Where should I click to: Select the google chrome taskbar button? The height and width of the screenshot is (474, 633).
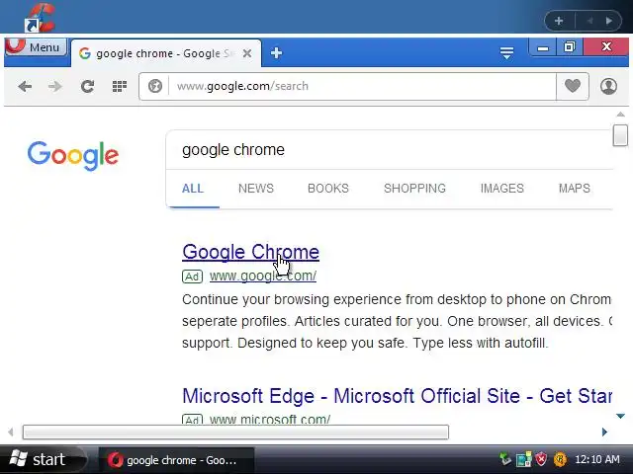point(177,460)
